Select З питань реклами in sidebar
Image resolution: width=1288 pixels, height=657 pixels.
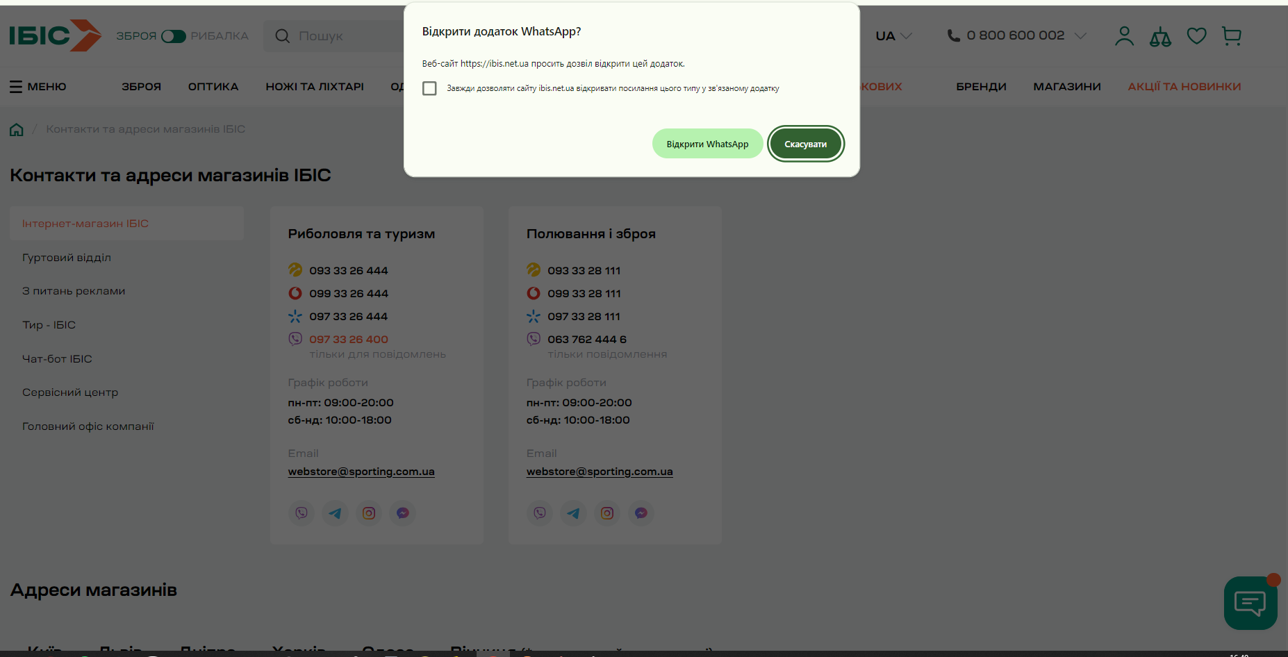(74, 291)
